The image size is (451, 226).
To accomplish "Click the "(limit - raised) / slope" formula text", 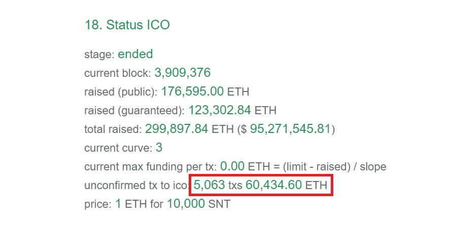I will (x=334, y=167).
